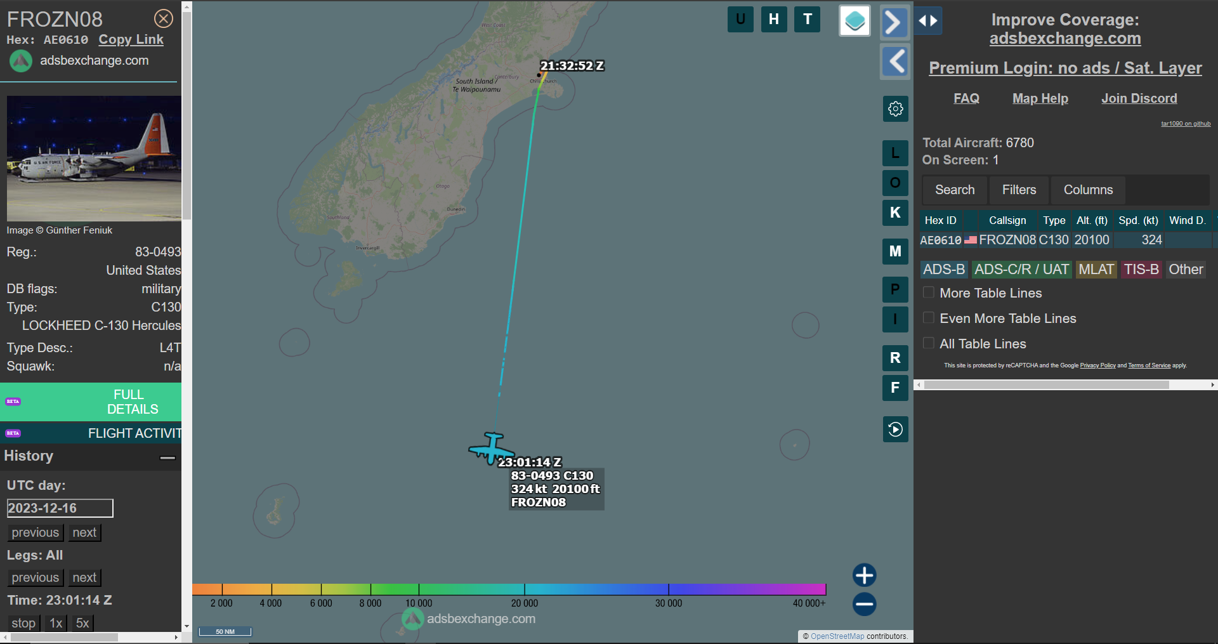This screenshot has height=644, width=1218.
Task: Click the UTC day date field
Action: coord(60,508)
